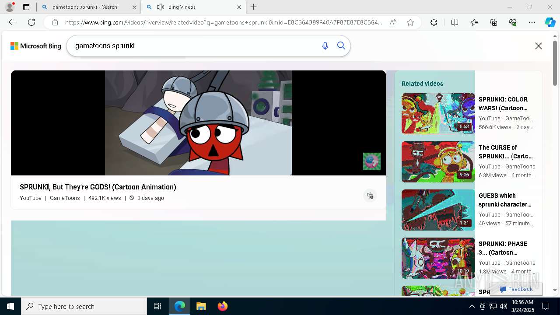The image size is (560, 315).
Task: Open Microsoft Edge taskbar icon
Action: [x=180, y=306]
